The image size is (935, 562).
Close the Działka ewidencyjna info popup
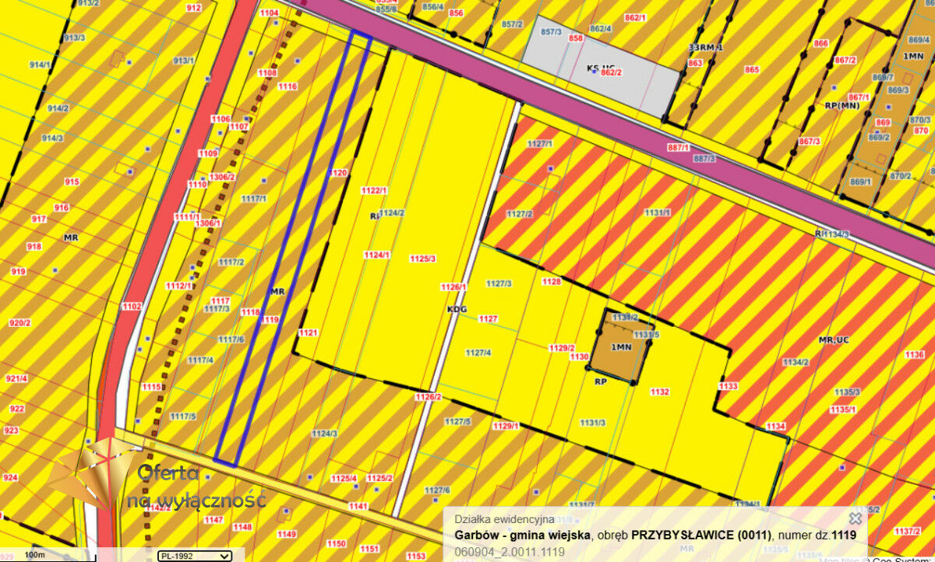click(x=855, y=518)
